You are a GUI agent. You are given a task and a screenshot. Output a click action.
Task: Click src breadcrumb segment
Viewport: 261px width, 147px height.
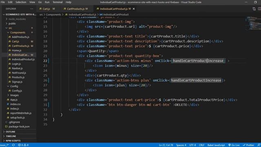pyautogui.click(x=41, y=15)
